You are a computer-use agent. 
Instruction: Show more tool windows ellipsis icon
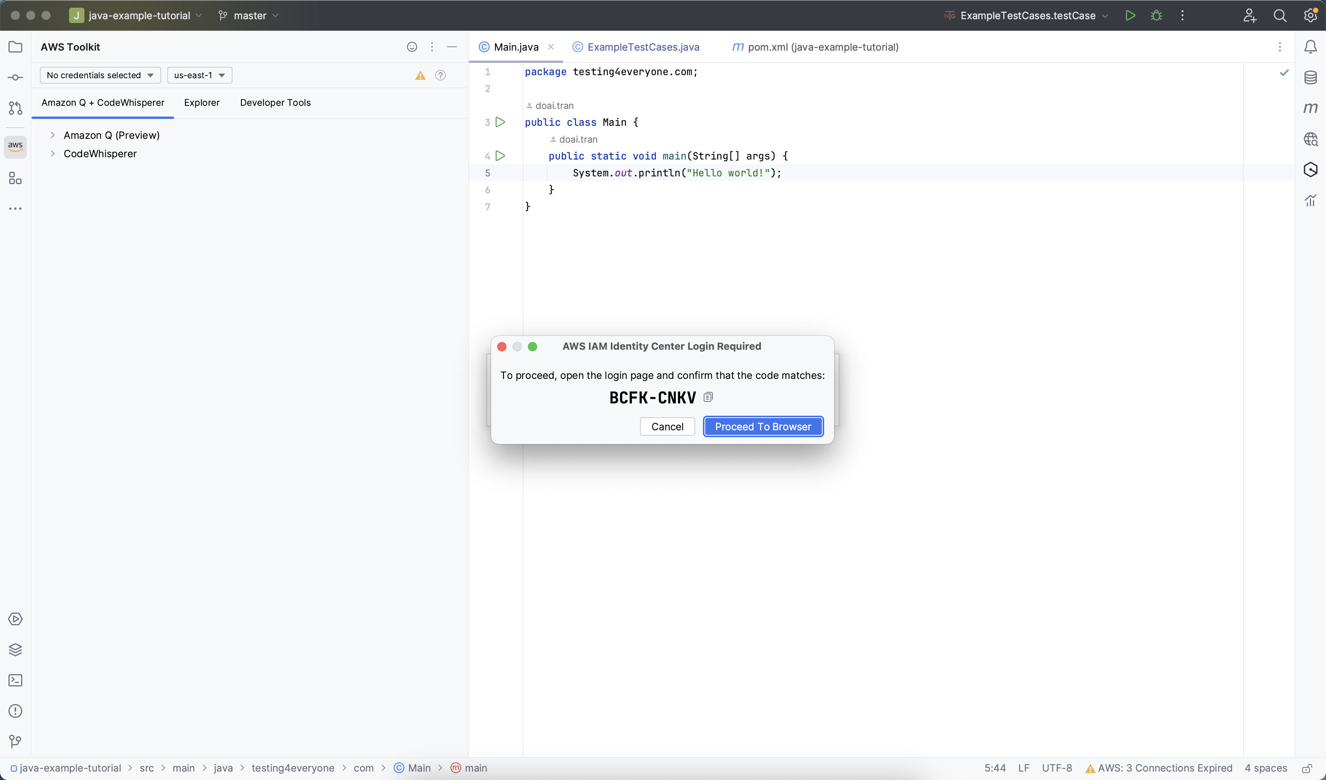click(15, 209)
